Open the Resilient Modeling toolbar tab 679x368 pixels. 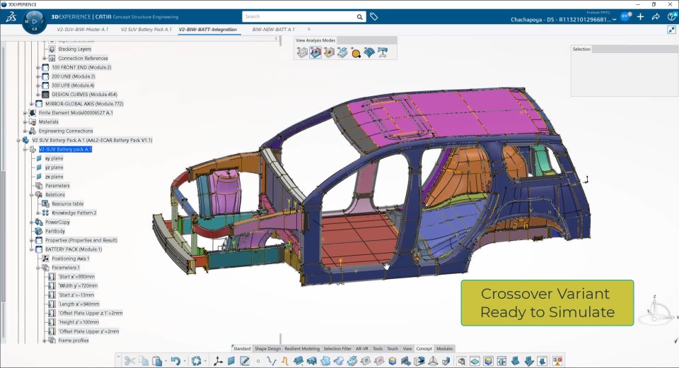pos(302,348)
